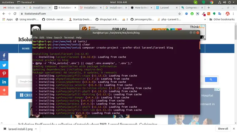Open Other bookmarks folder
This screenshot has width=237, height=133.
tap(222, 19)
